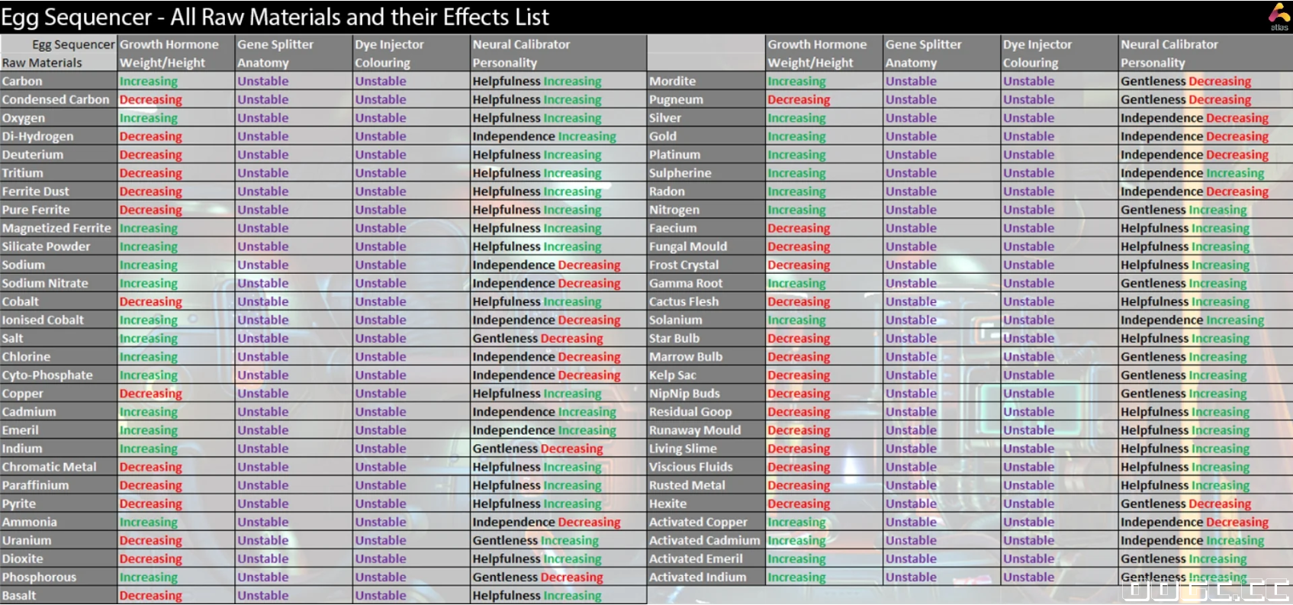The height and width of the screenshot is (605, 1293).
Task: Select the Mordite row label
Action: (x=672, y=82)
